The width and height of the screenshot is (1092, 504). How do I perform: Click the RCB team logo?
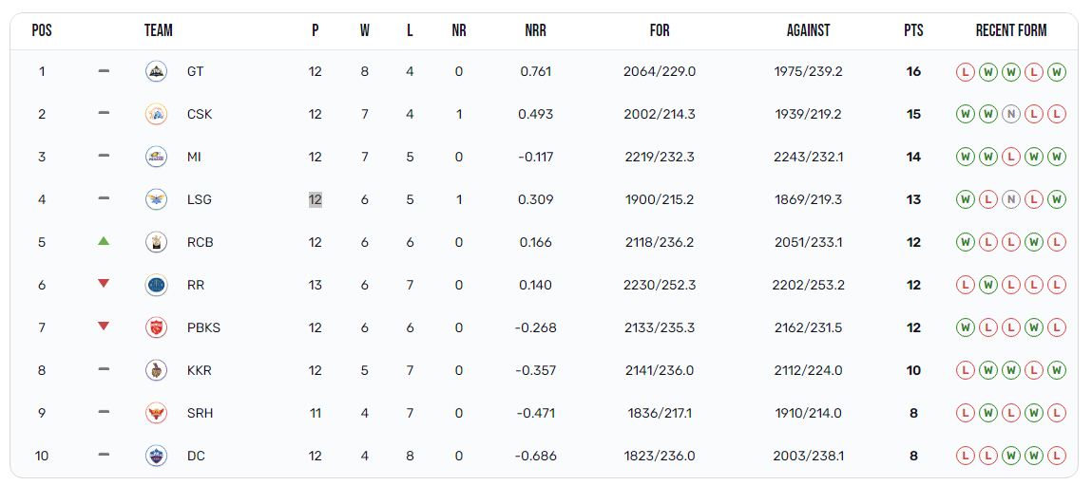[x=156, y=243]
